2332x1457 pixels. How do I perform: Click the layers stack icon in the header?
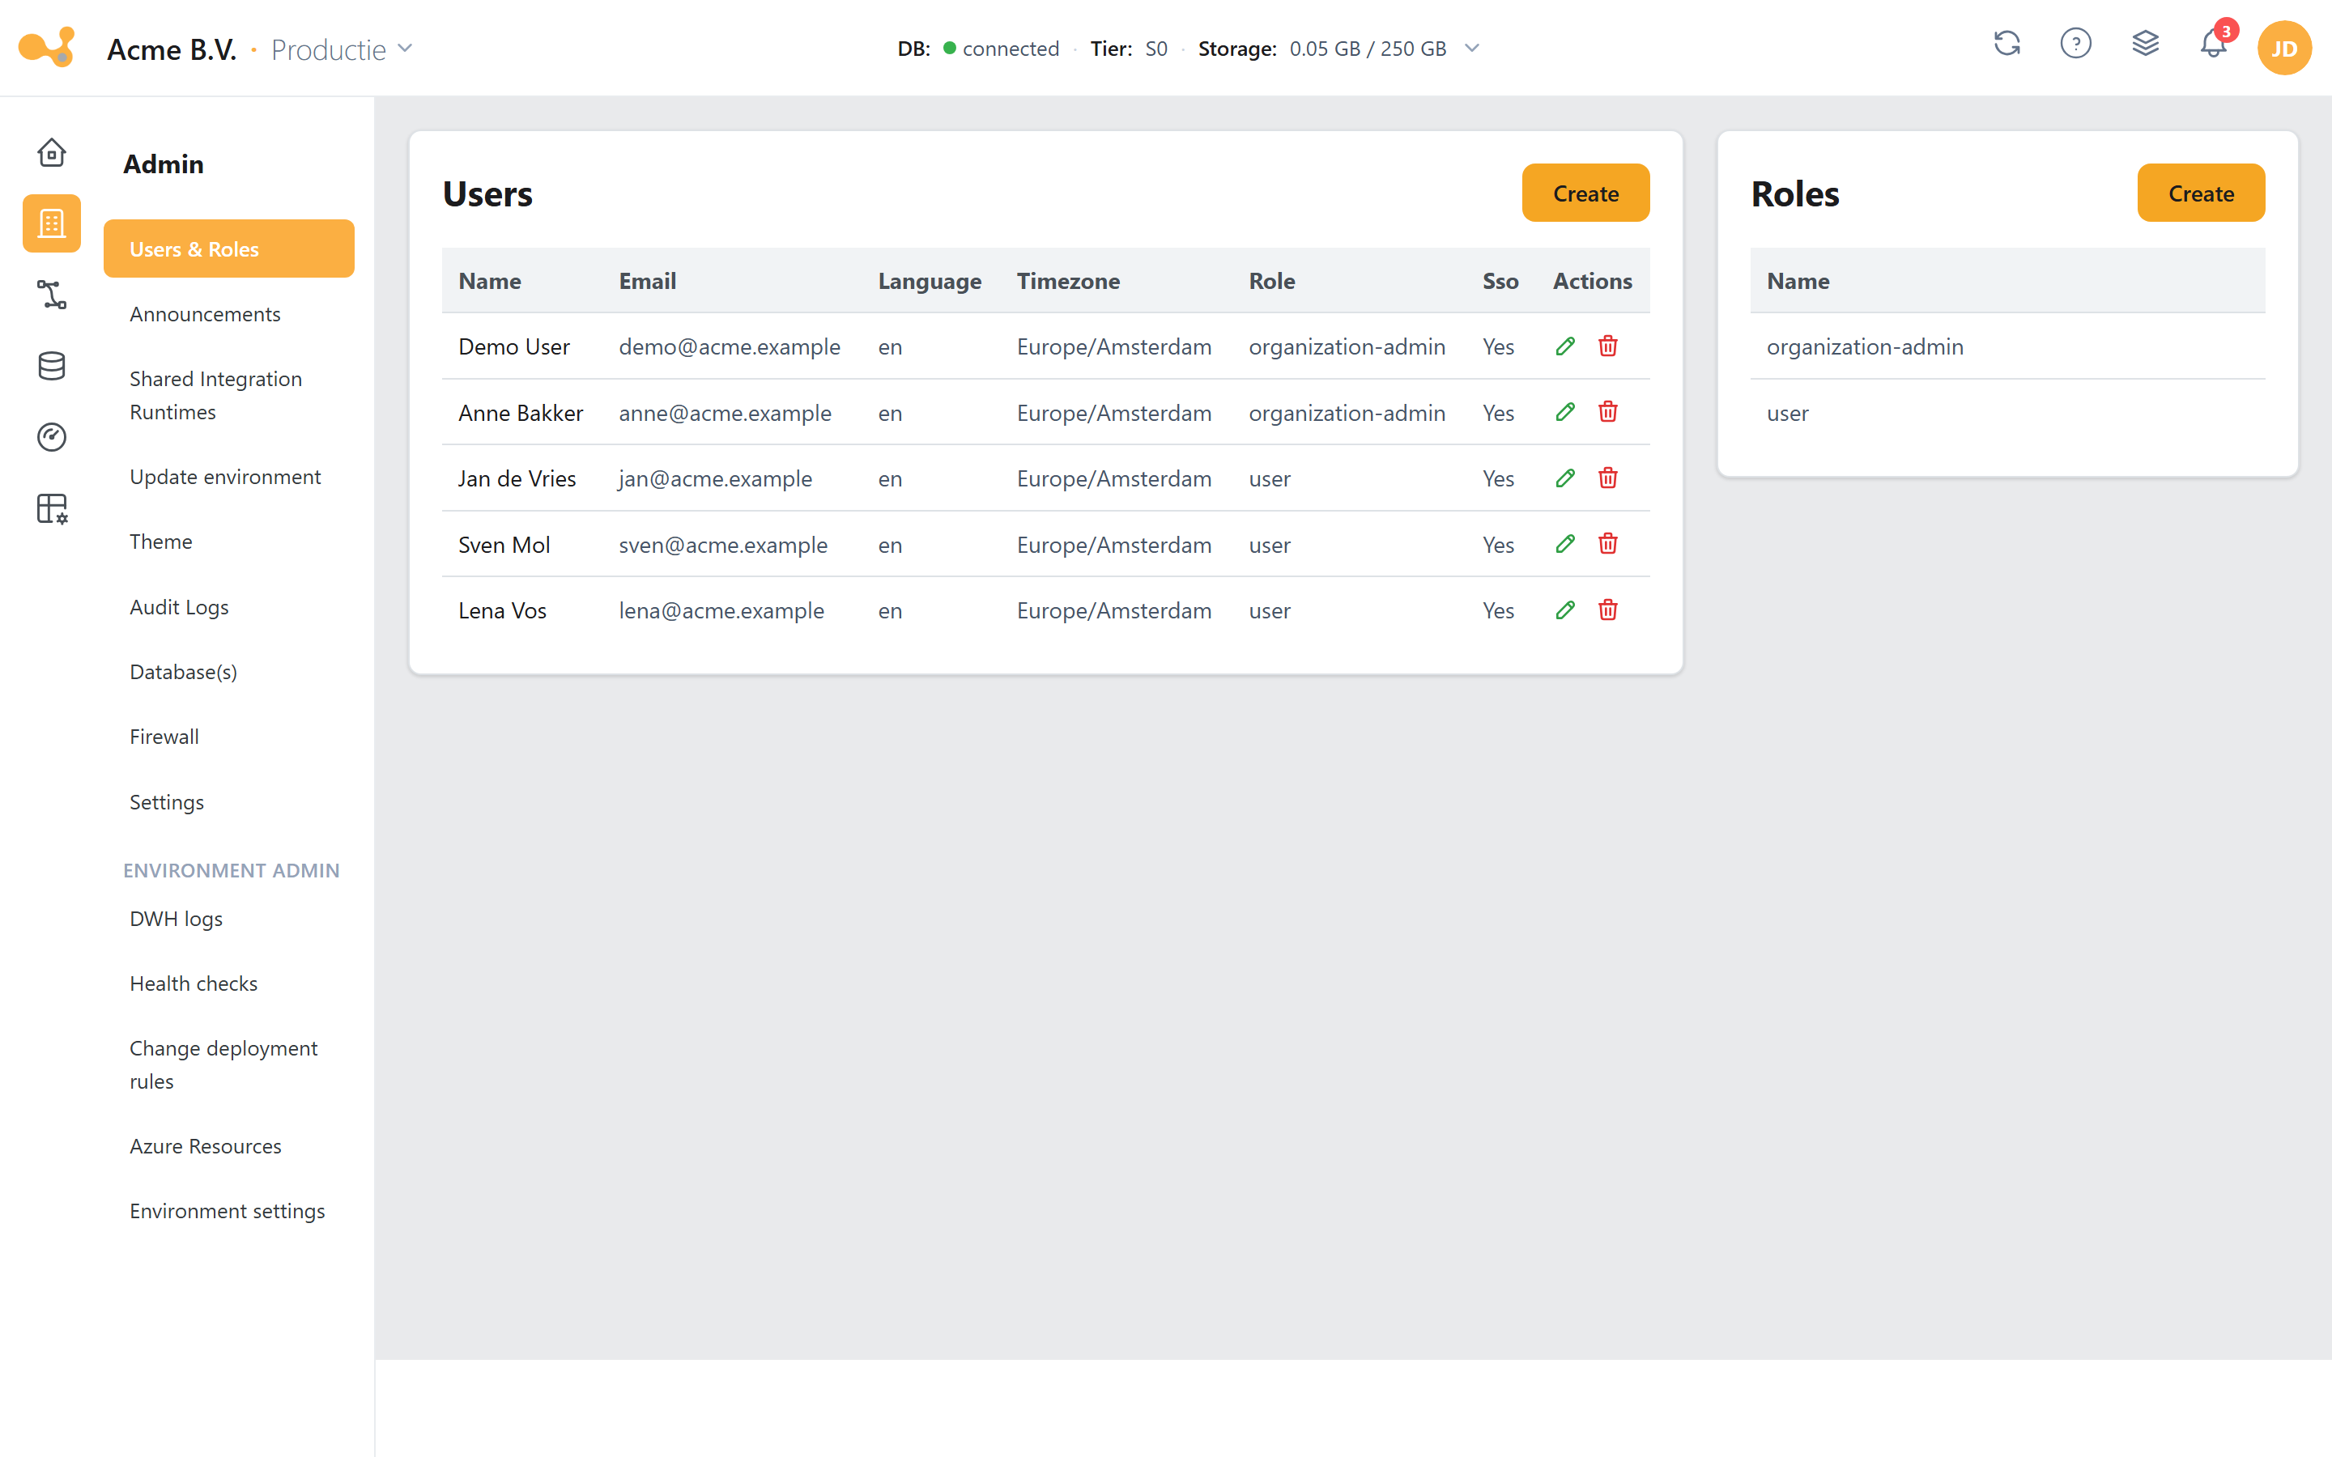(2145, 44)
